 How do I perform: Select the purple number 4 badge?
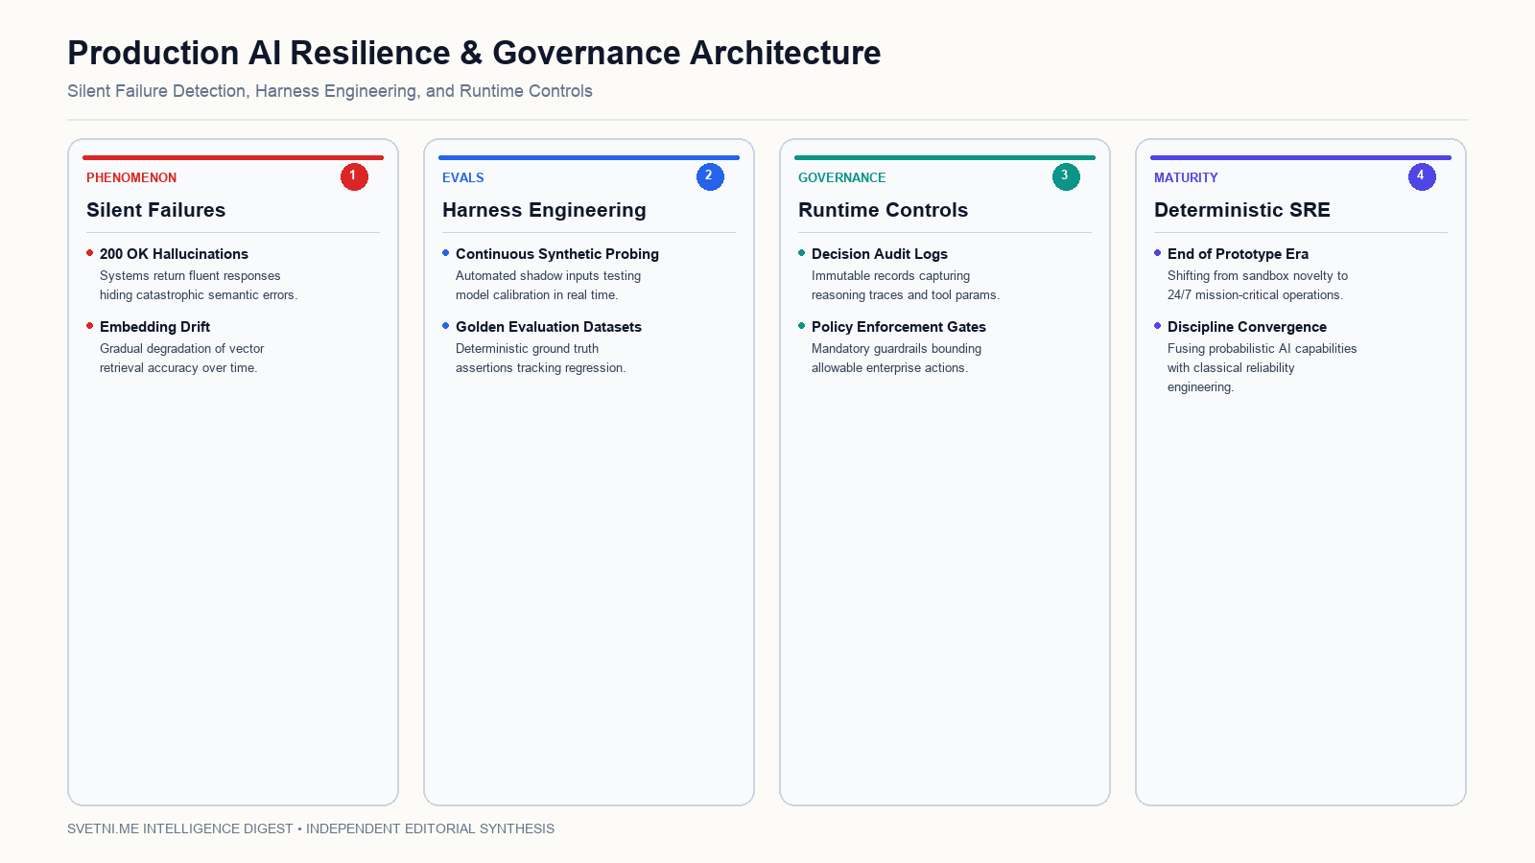pos(1422,176)
